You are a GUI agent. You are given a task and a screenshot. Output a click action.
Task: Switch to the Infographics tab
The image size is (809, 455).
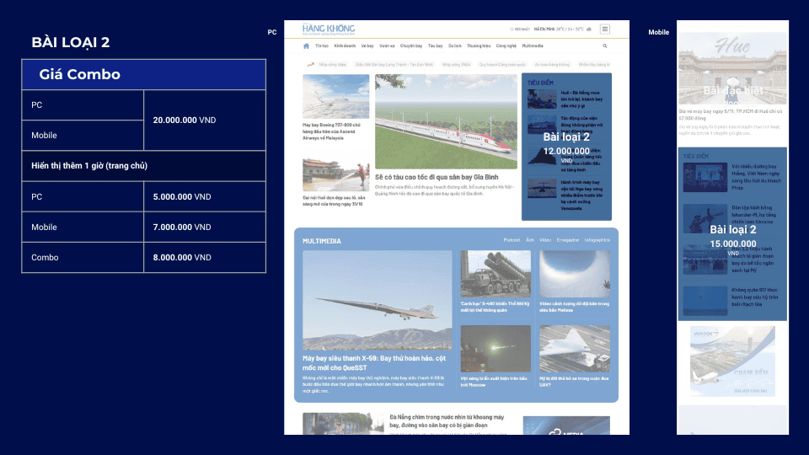597,240
